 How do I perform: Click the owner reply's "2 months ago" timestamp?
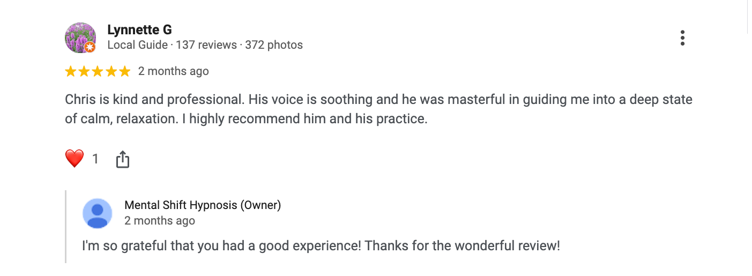pyautogui.click(x=160, y=220)
